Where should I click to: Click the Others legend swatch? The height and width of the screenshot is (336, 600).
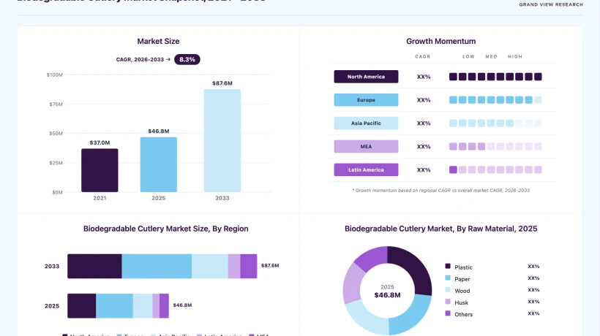tap(448, 313)
